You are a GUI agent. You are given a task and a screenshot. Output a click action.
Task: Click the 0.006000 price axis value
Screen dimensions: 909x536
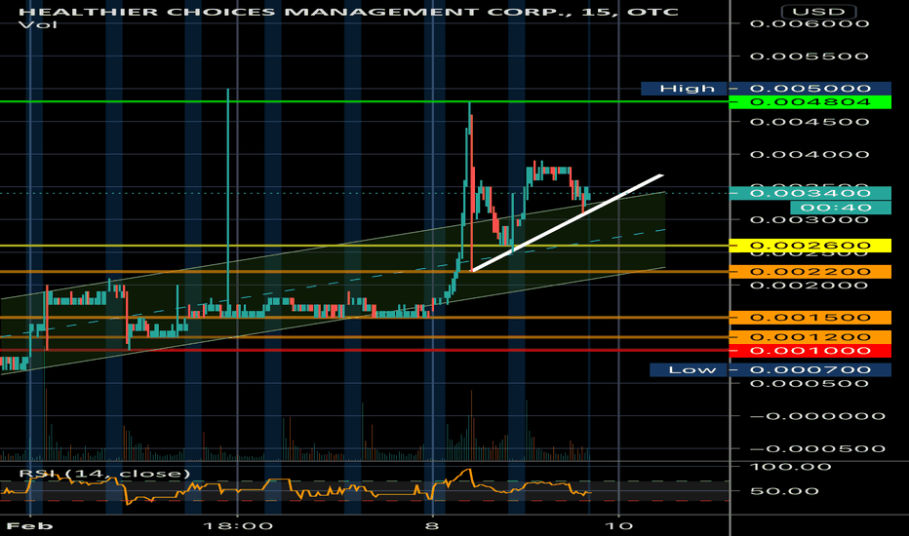click(x=810, y=23)
